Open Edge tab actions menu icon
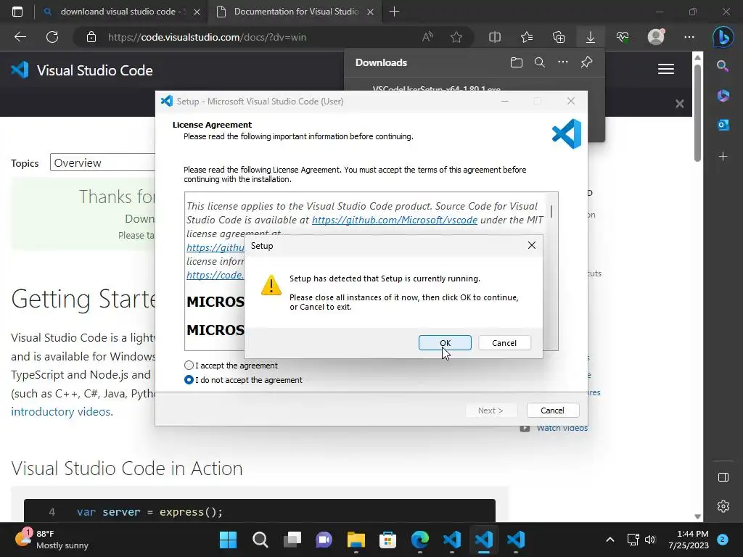 pyautogui.click(x=17, y=12)
